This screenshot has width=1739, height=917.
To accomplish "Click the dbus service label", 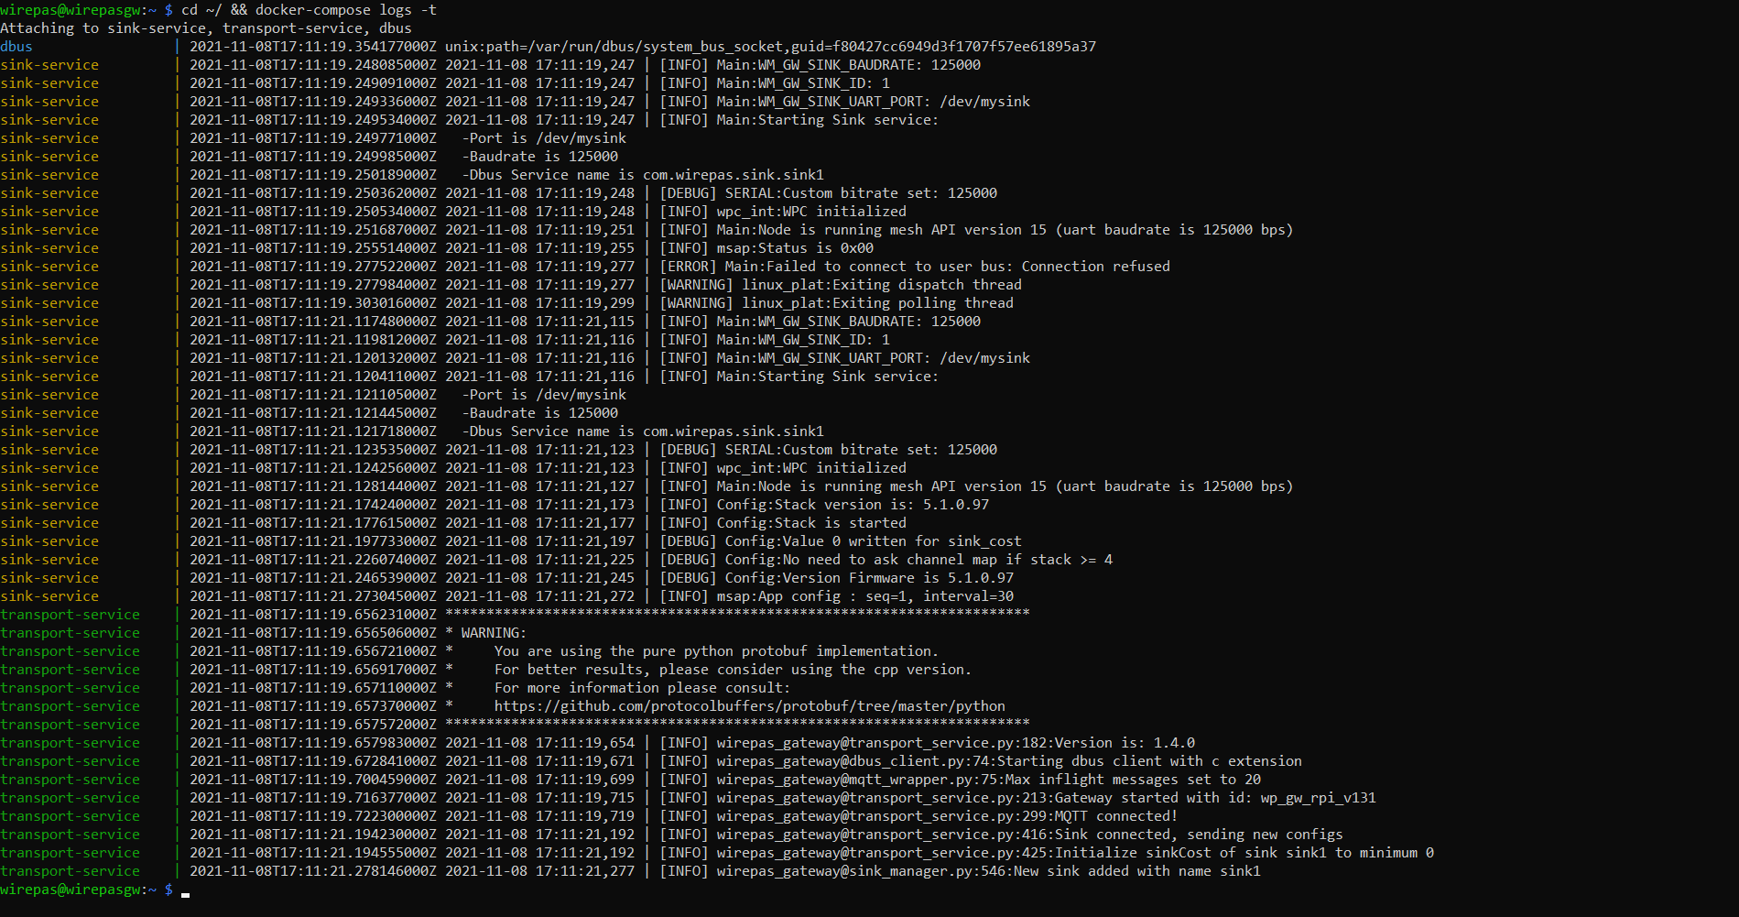I will 16,47.
